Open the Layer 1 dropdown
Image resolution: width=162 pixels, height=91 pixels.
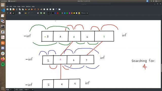(x=29, y=89)
